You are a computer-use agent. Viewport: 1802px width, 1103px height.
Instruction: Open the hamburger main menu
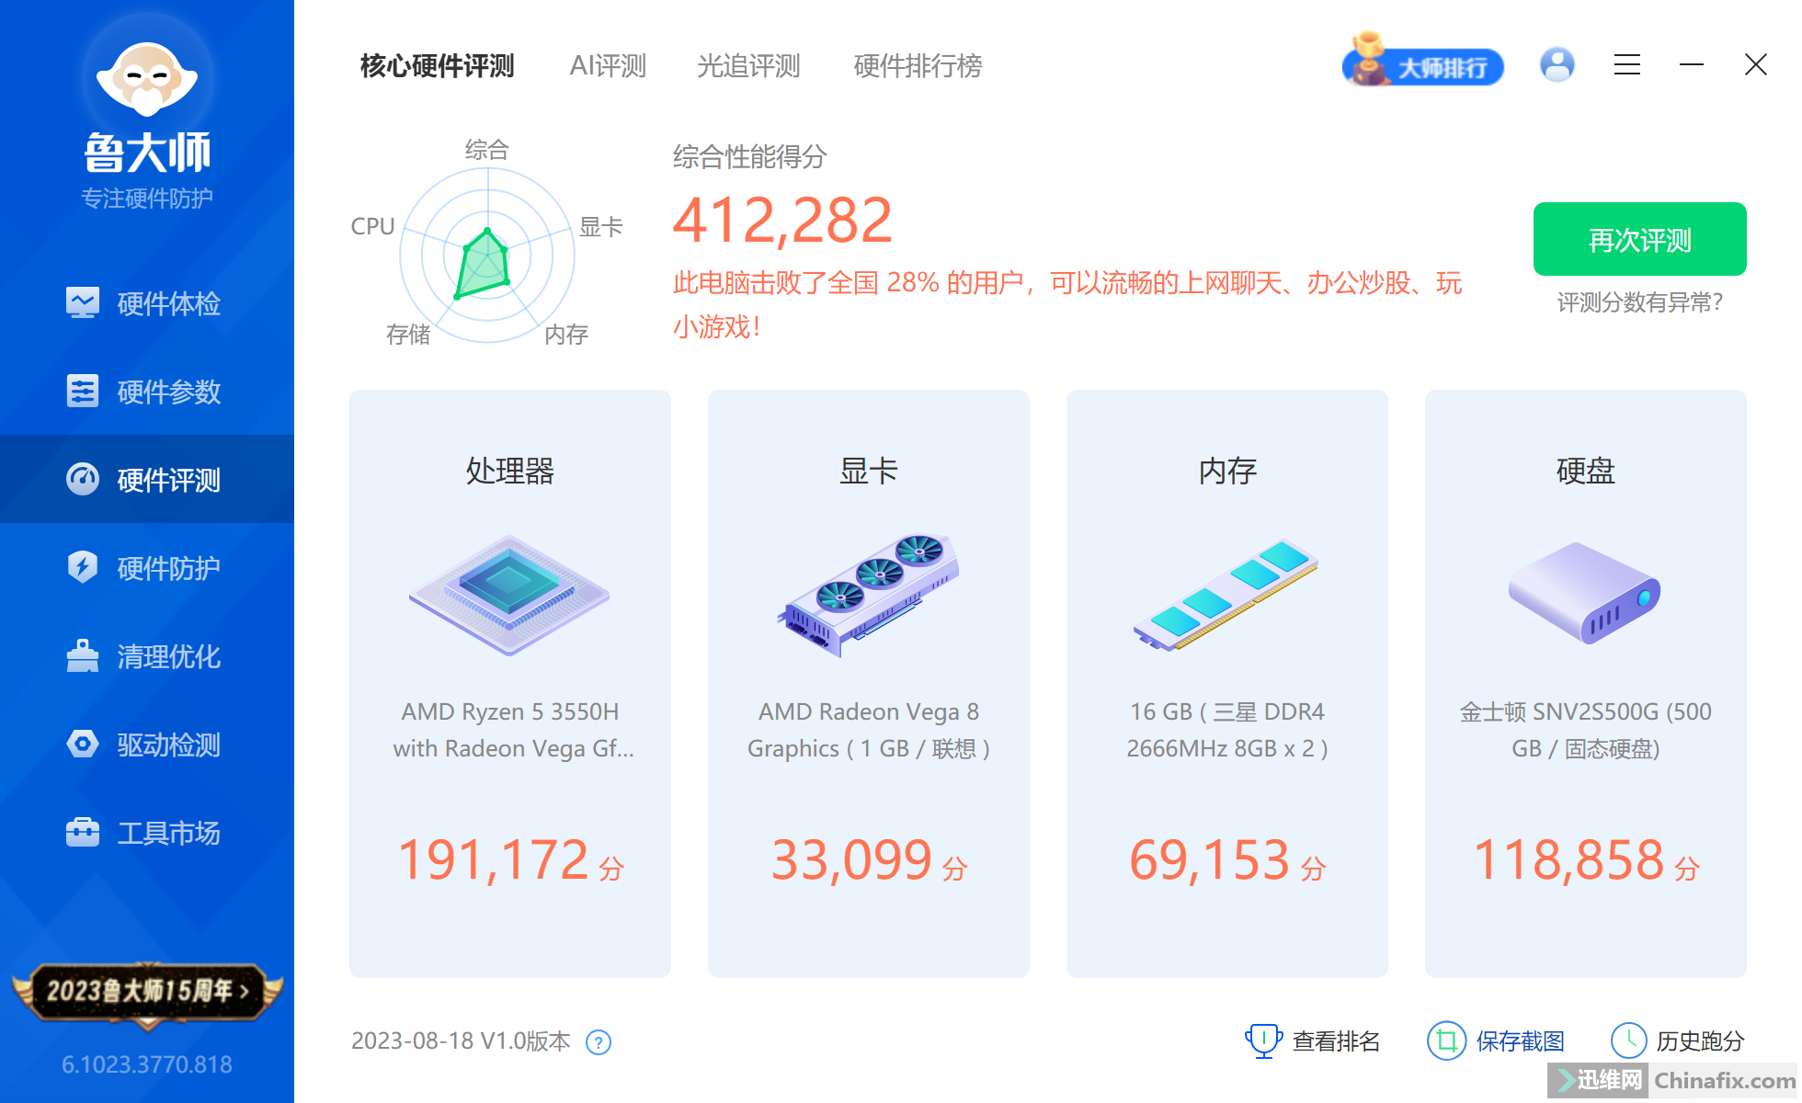click(x=1627, y=64)
